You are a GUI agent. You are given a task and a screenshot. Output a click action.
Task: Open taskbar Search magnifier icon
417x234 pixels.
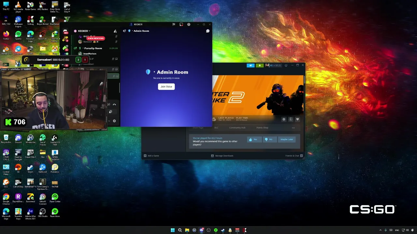(x=180, y=230)
